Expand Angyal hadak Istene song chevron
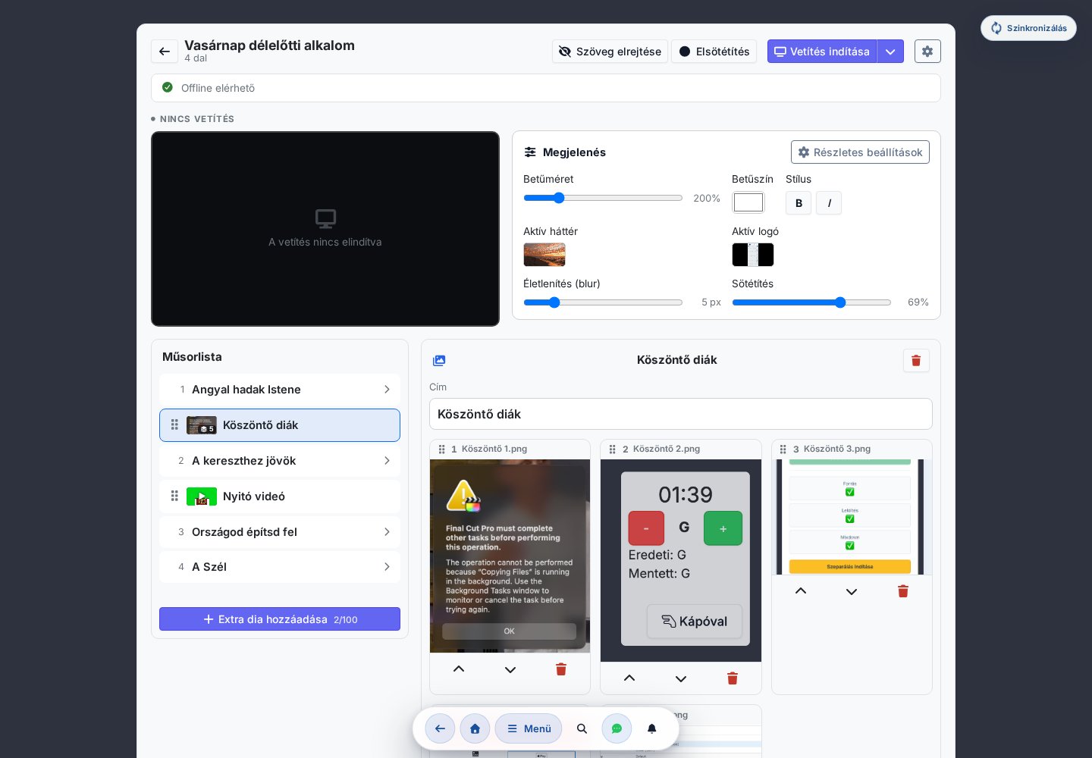Screen dimensions: 1092x758 [387, 390]
